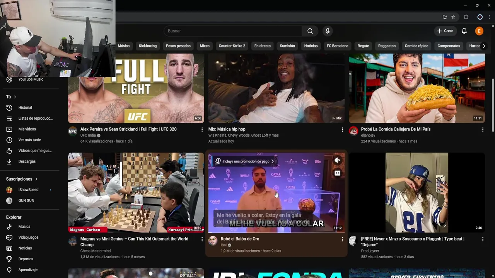Expand 'Incluye una promoción de pago' notice
The height and width of the screenshot is (278, 495).
[x=245, y=161]
